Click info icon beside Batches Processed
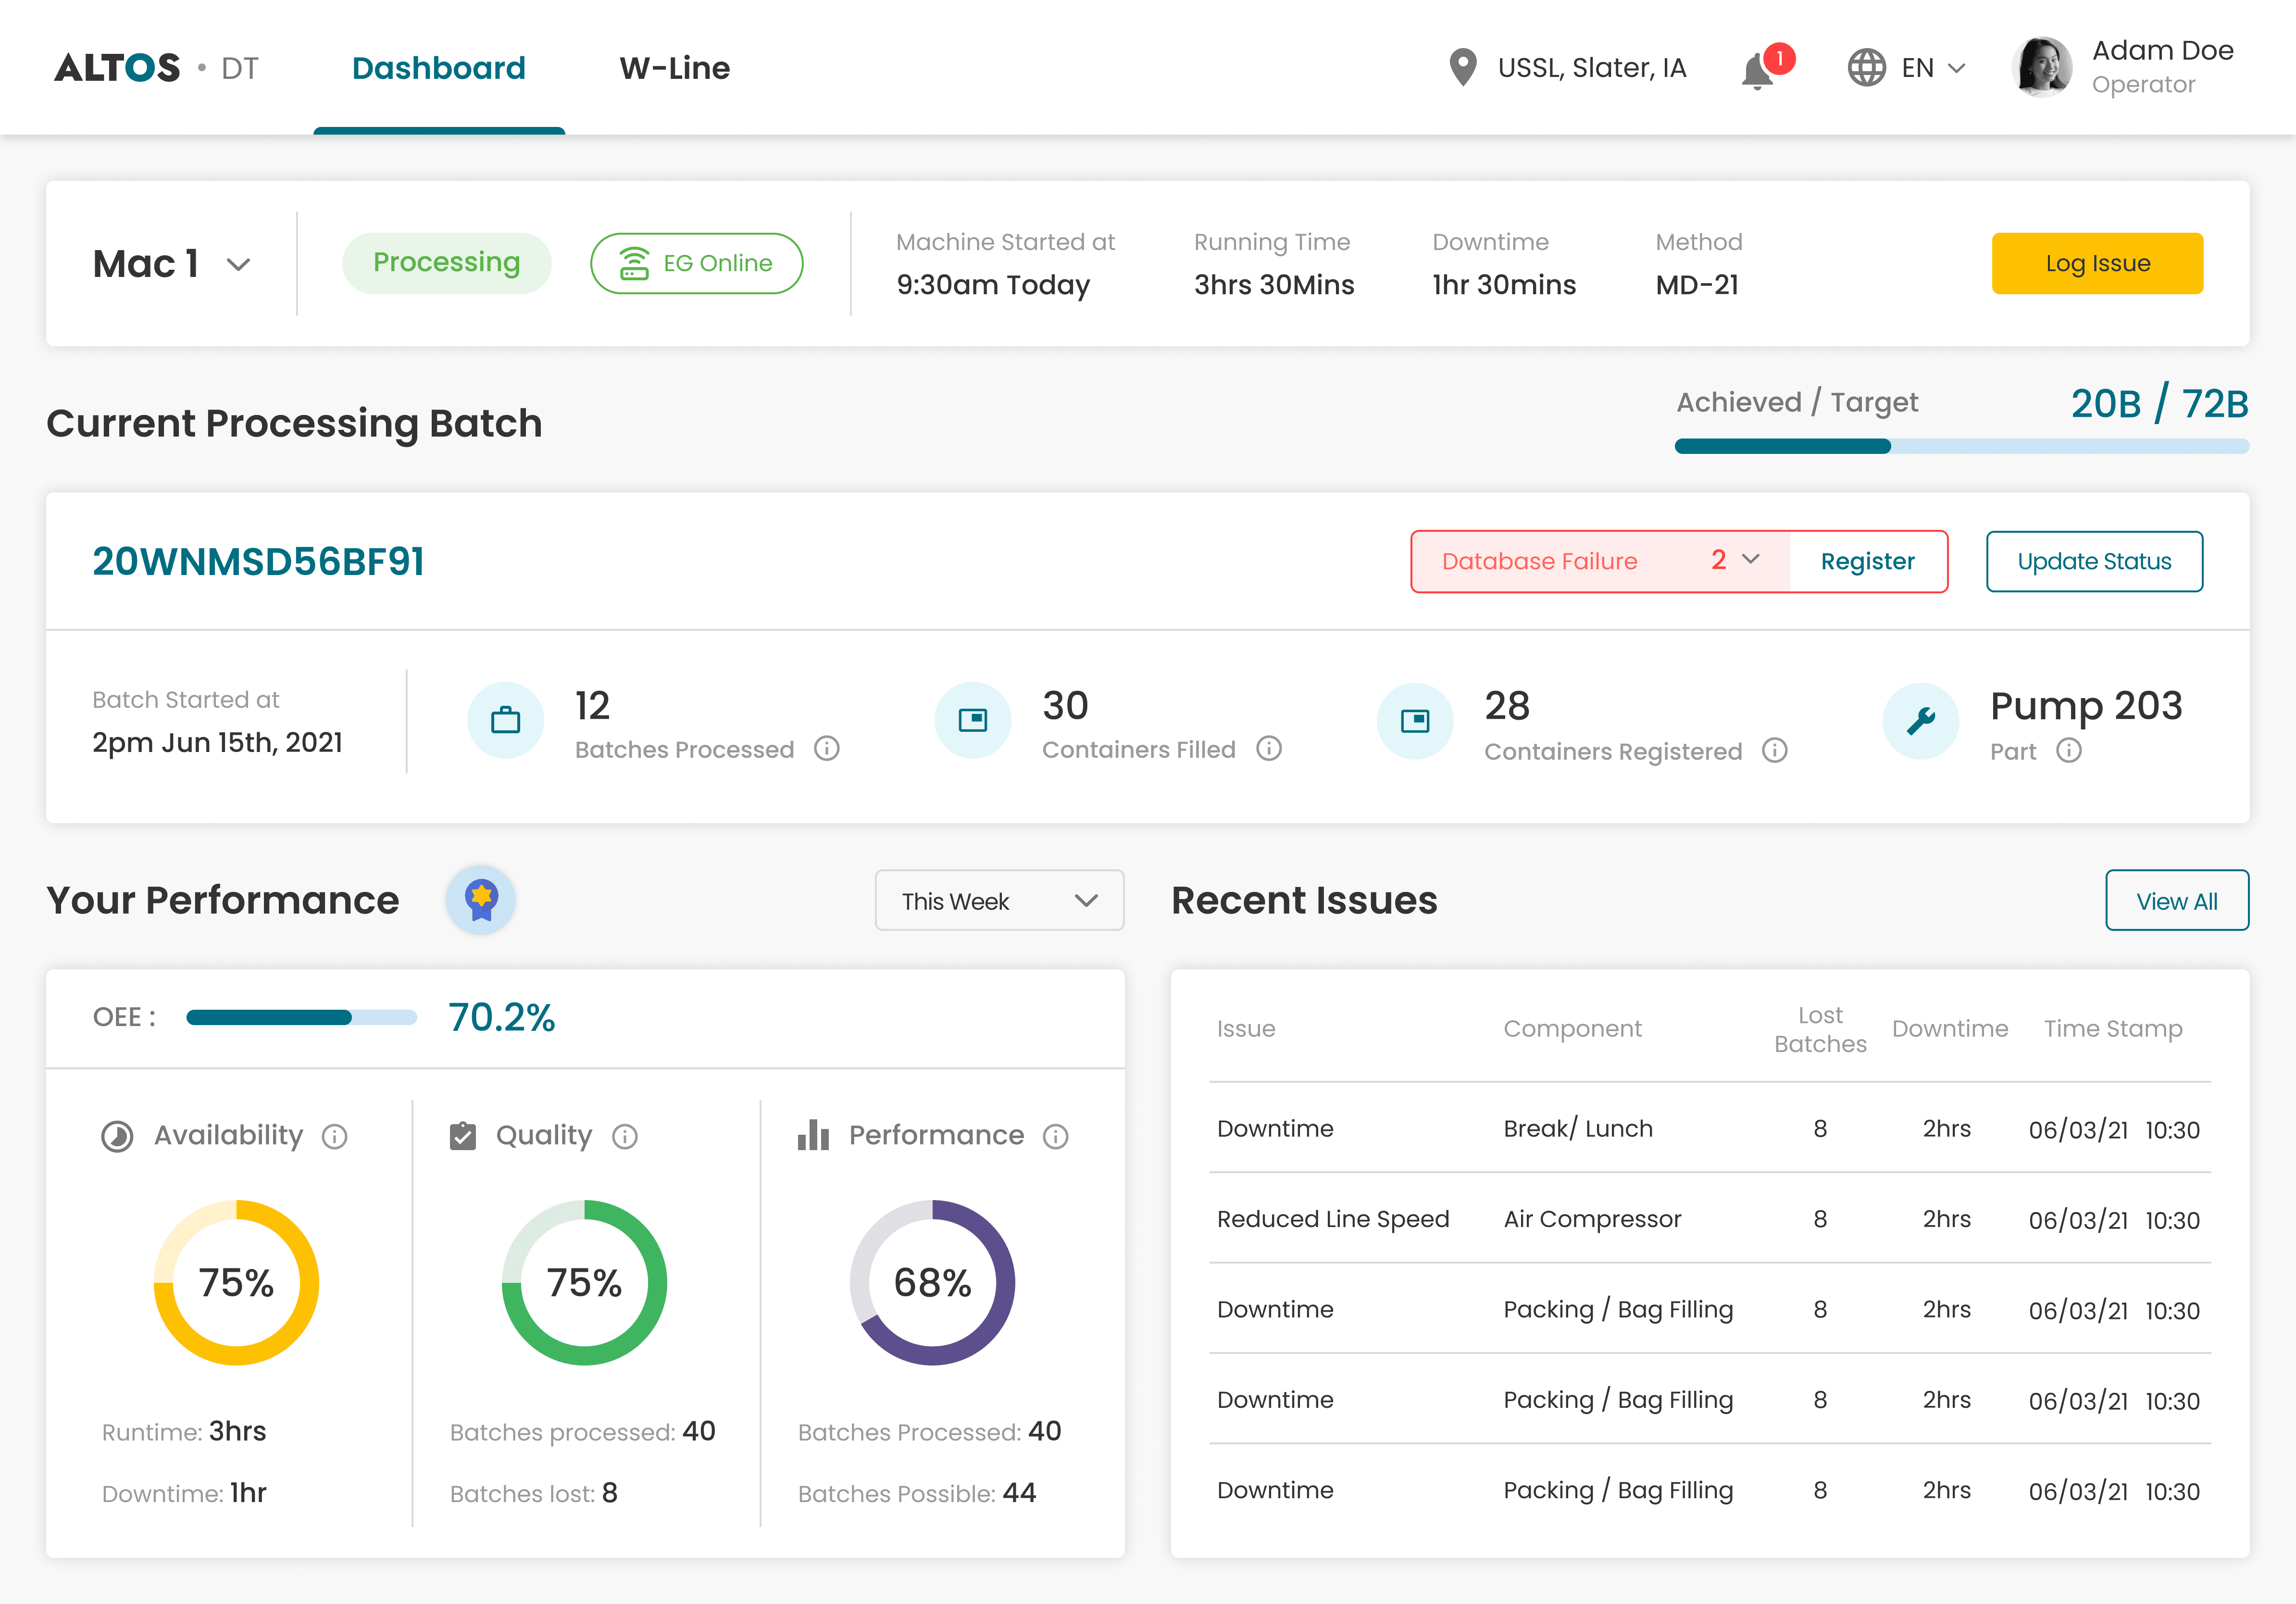 [x=826, y=749]
